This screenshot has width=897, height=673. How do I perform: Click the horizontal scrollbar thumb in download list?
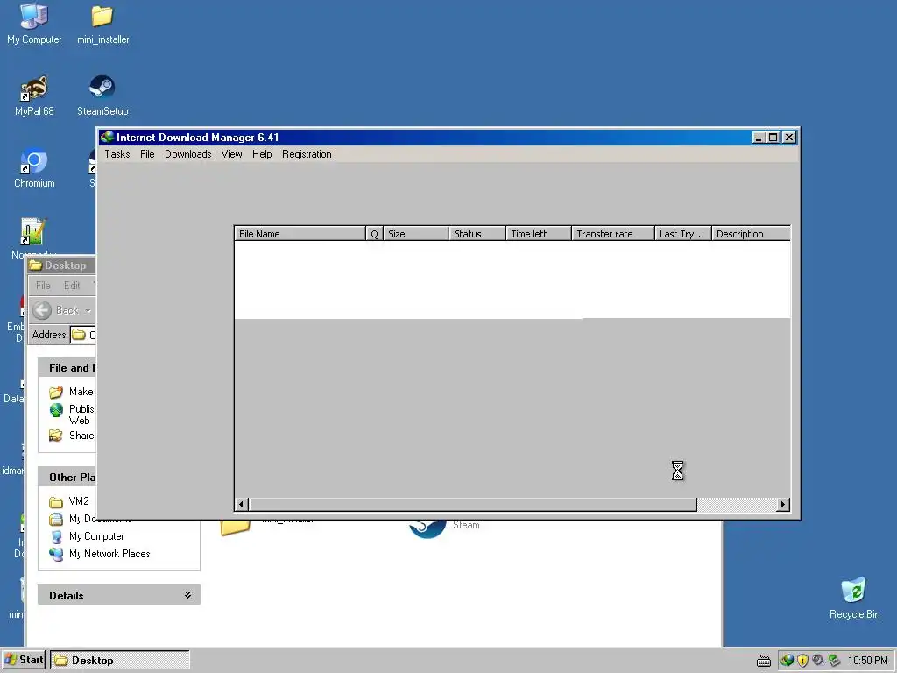(x=472, y=504)
